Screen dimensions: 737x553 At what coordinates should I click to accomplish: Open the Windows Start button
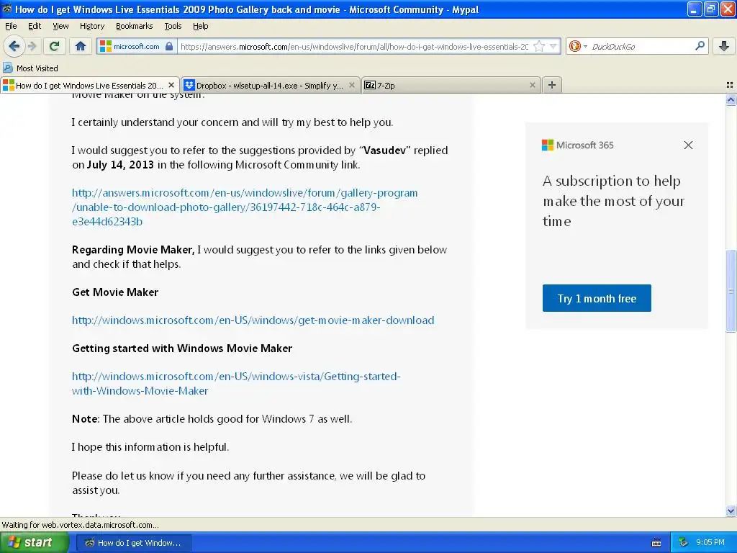[x=34, y=542]
